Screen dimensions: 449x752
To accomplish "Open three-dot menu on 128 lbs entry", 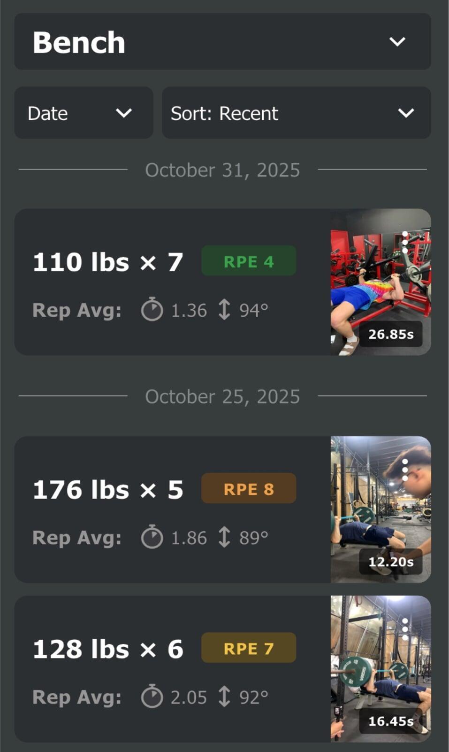I will pyautogui.click(x=405, y=629).
